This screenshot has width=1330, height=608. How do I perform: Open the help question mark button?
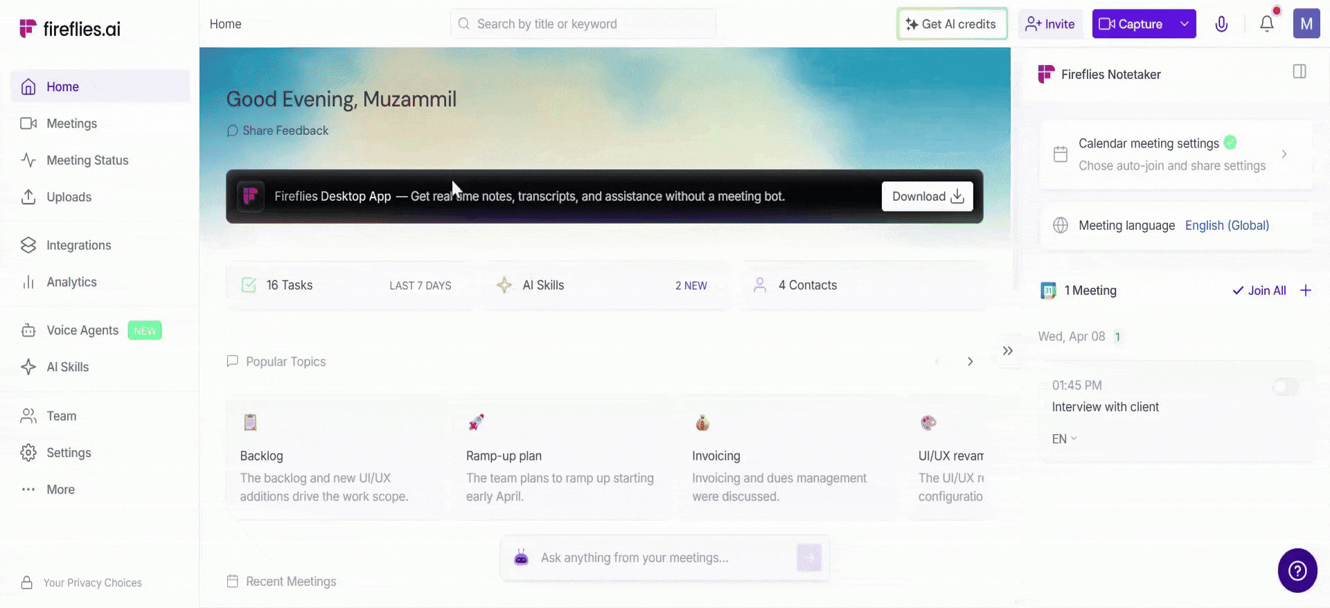[x=1297, y=571]
